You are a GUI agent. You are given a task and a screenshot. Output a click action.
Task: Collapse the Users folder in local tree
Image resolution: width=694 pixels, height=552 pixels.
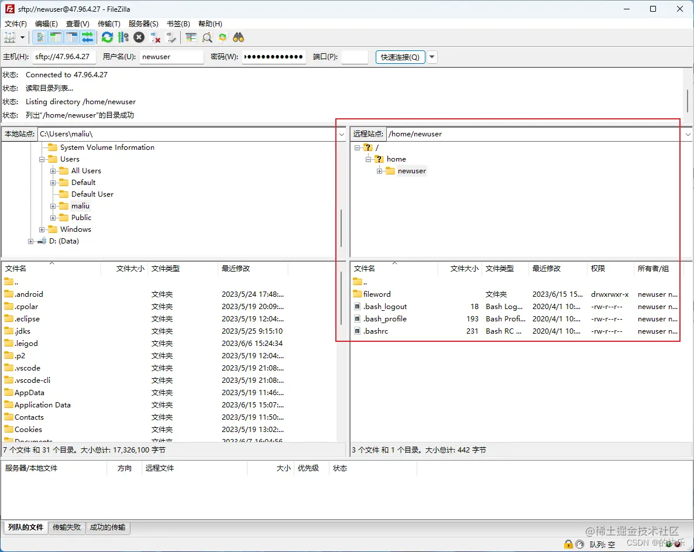pos(42,159)
